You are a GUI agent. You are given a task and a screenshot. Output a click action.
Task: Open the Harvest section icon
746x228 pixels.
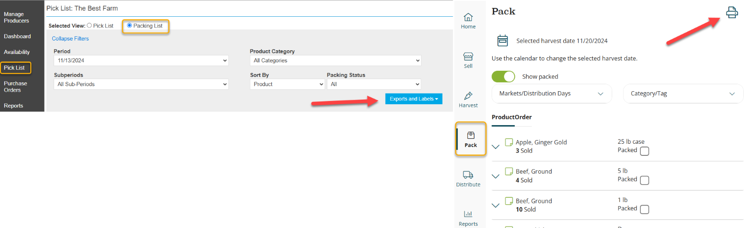(x=468, y=96)
